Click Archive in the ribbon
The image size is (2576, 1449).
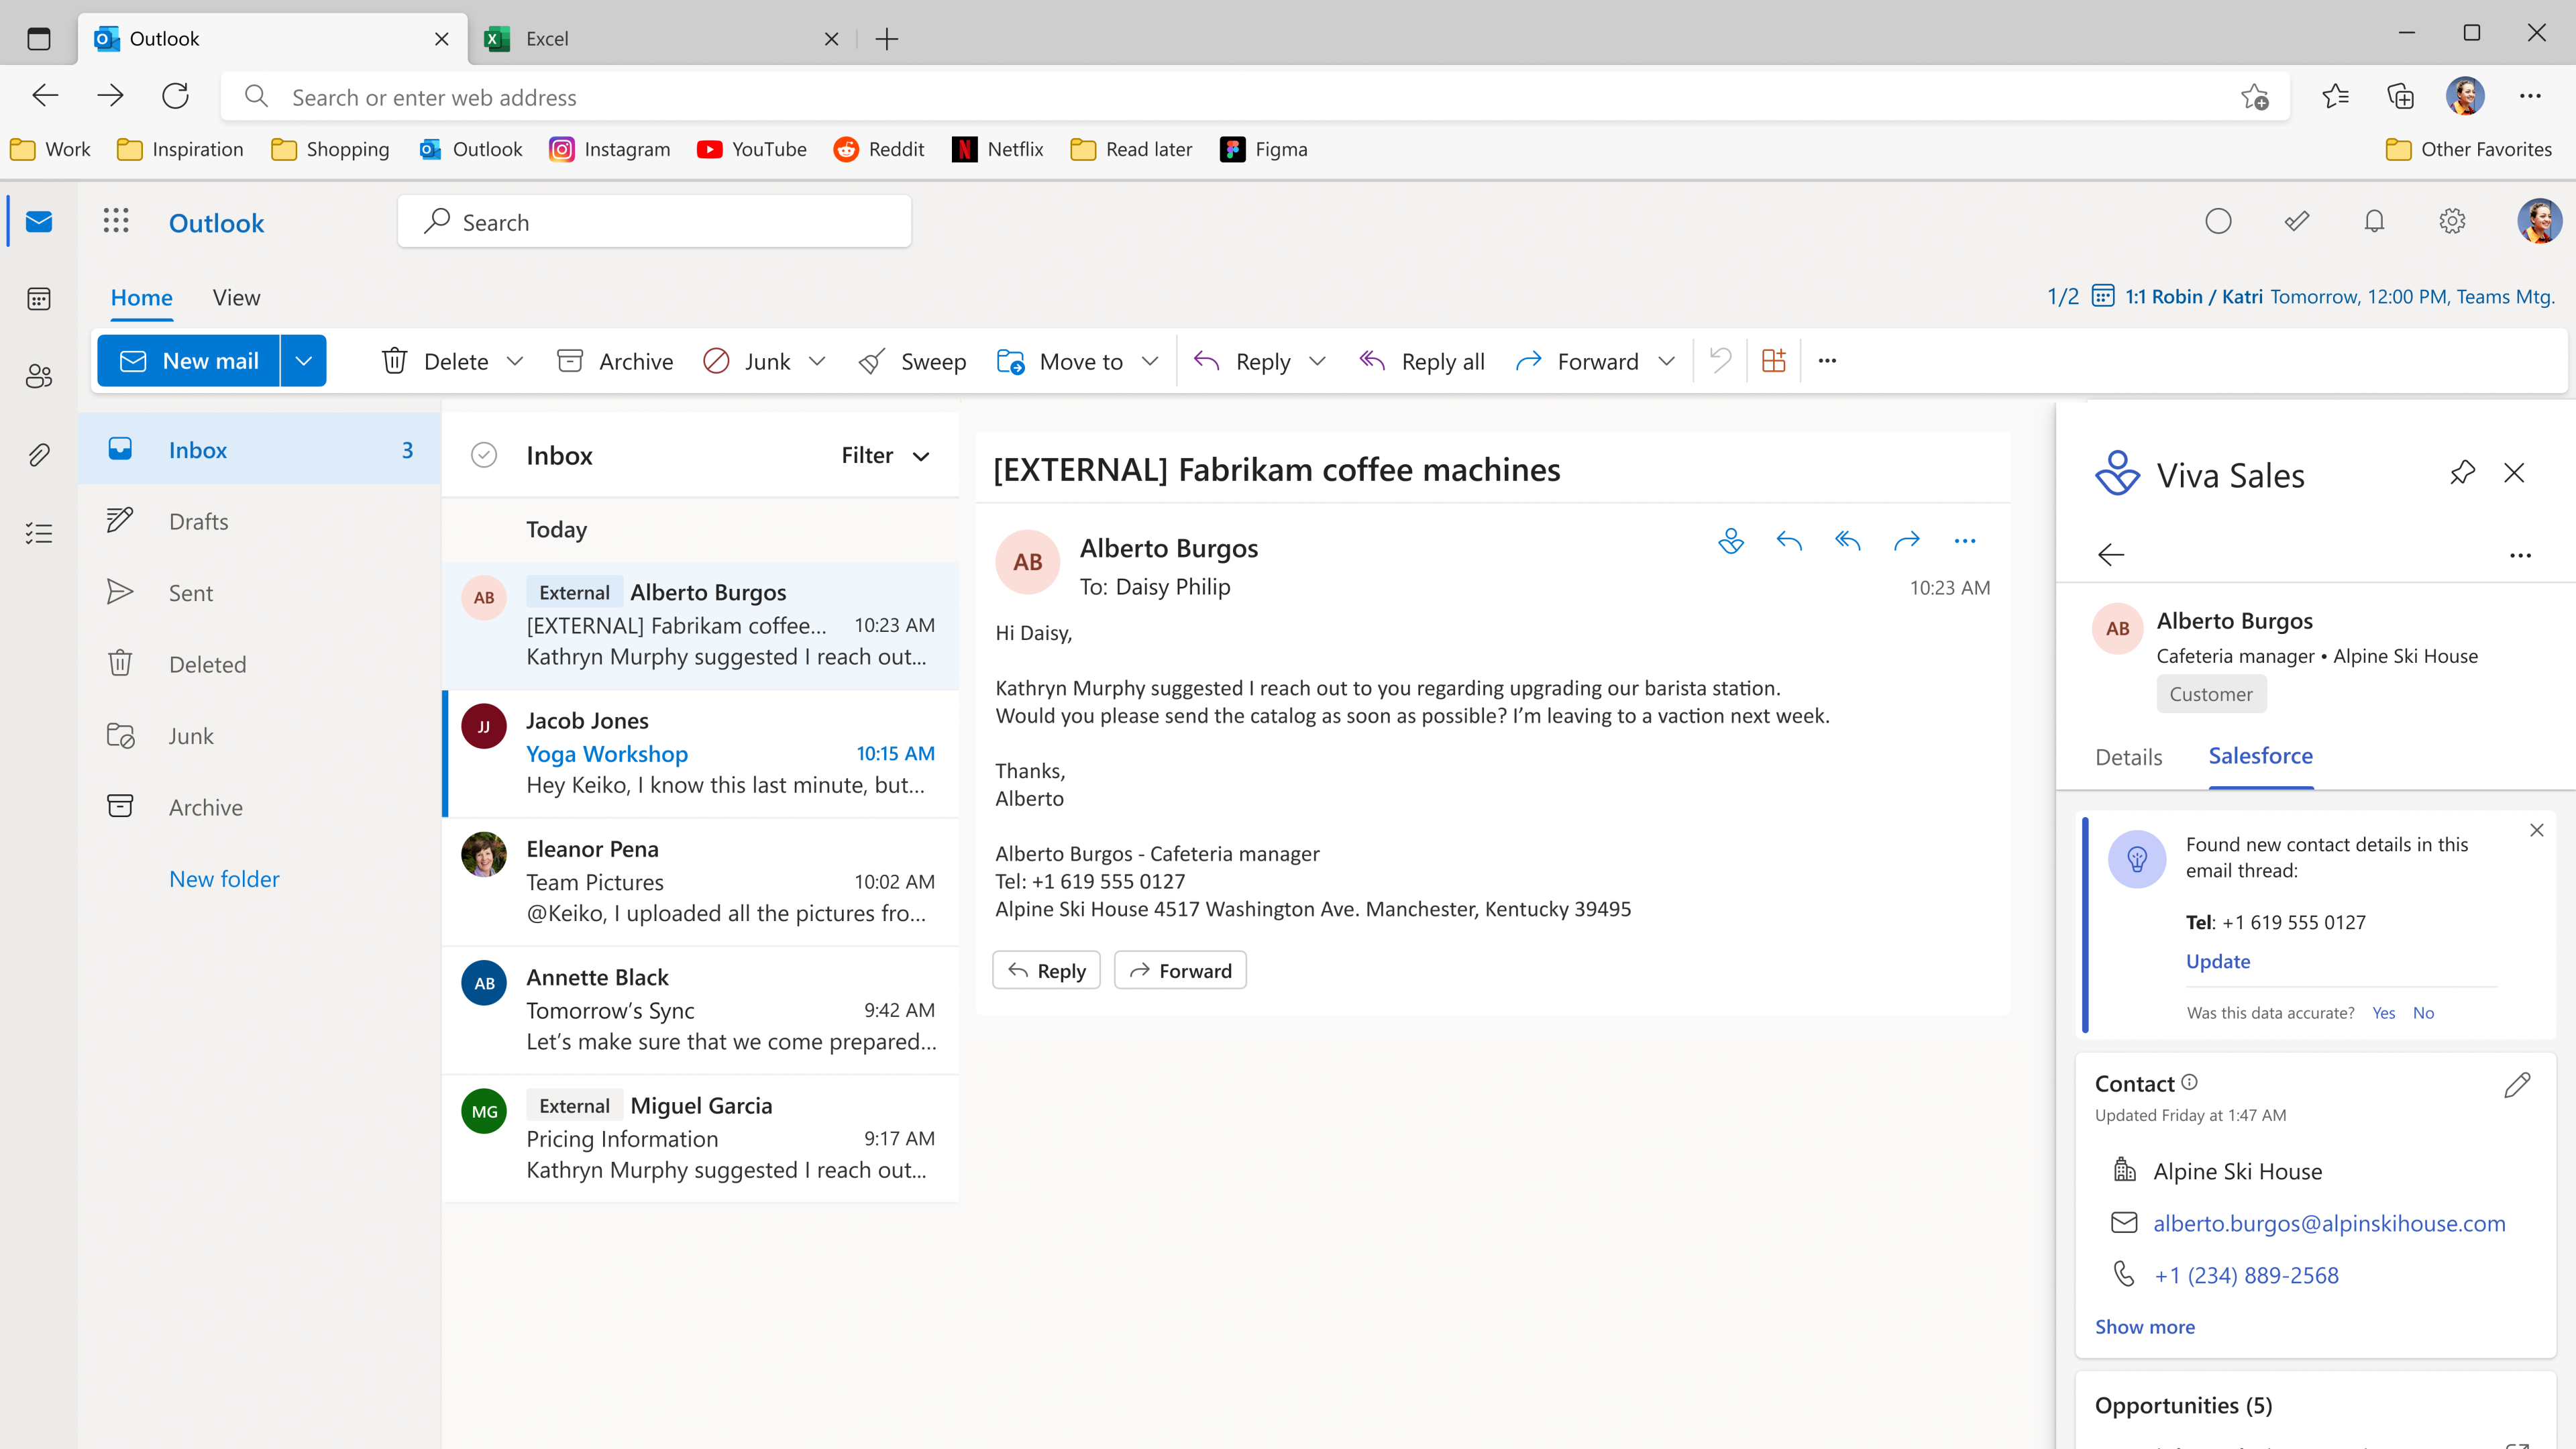pos(615,361)
